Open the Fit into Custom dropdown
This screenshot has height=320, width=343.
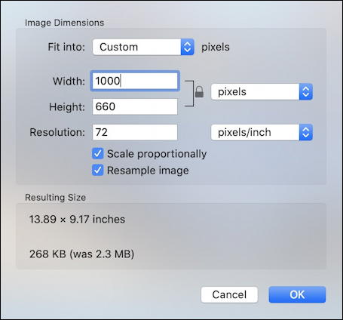coord(143,47)
